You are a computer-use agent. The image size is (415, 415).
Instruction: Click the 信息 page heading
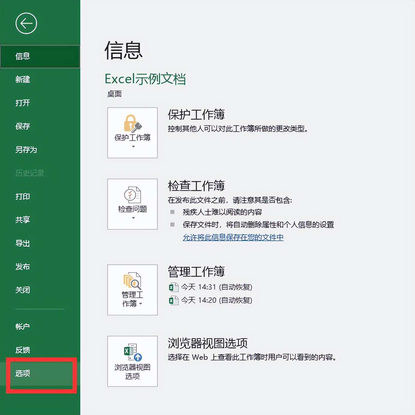[124, 50]
